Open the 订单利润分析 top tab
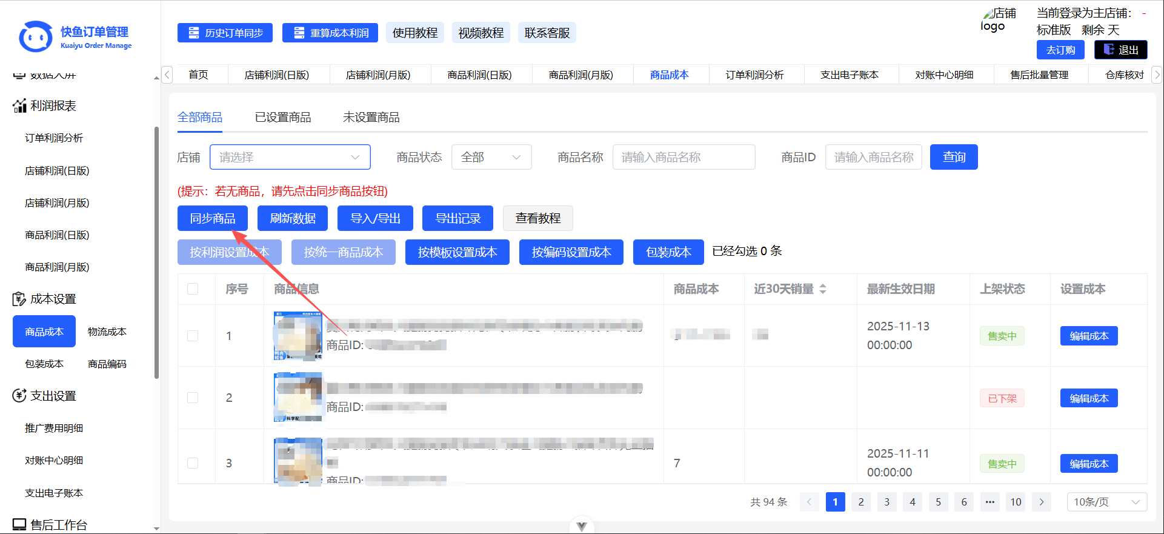 (754, 75)
